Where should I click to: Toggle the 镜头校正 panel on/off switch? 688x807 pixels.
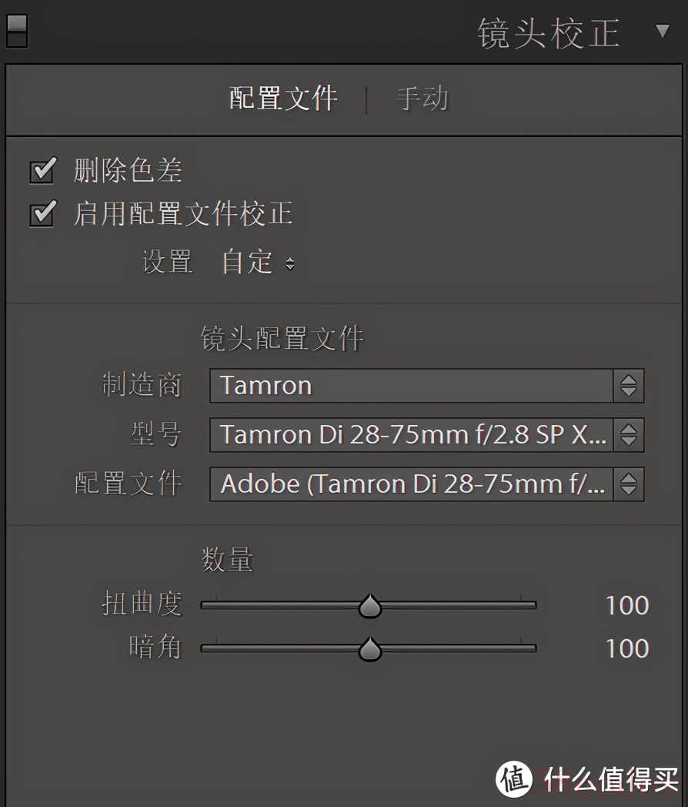[x=16, y=31]
